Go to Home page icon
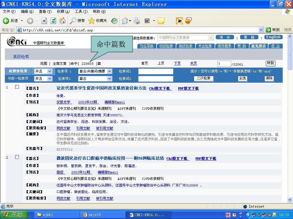 (x=62, y=21)
